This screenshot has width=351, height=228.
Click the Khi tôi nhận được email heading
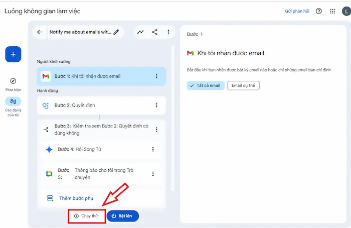[231, 53]
